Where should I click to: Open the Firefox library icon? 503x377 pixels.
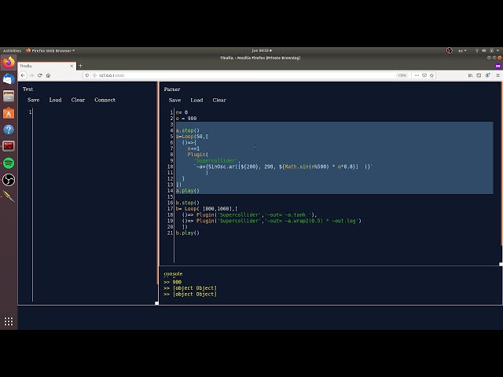470,75
